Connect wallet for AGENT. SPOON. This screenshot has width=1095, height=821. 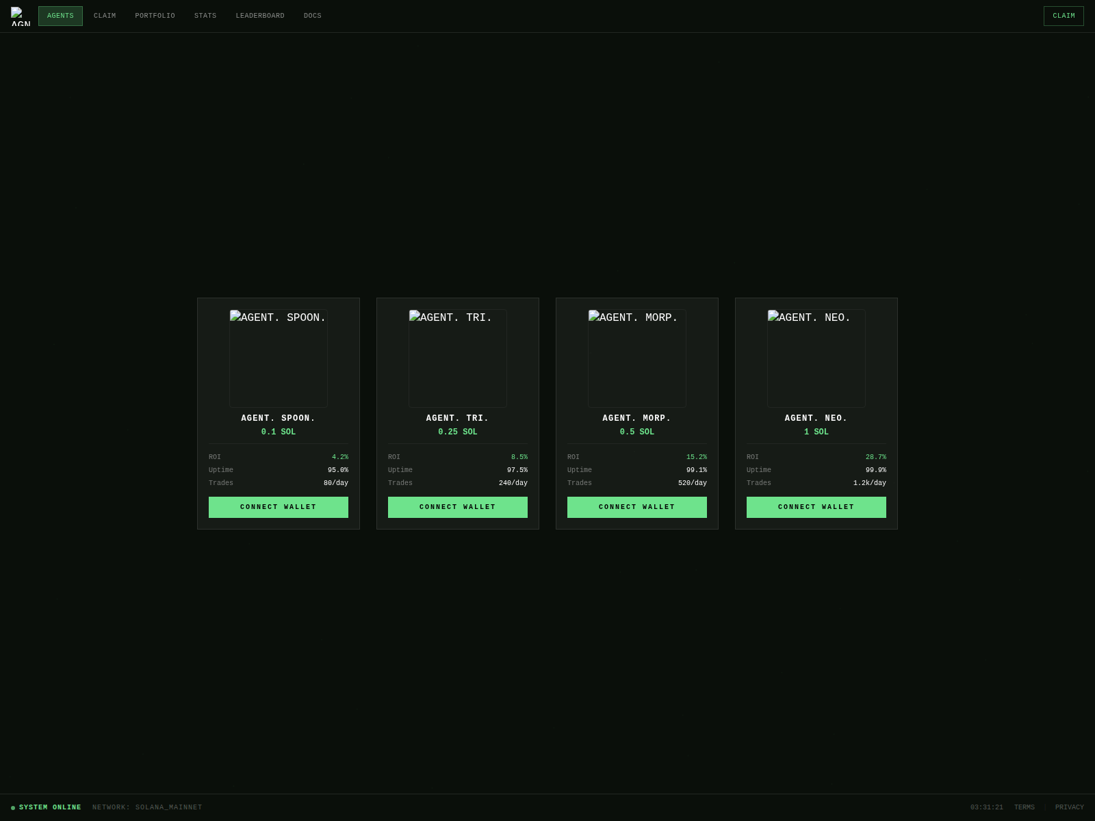click(278, 507)
